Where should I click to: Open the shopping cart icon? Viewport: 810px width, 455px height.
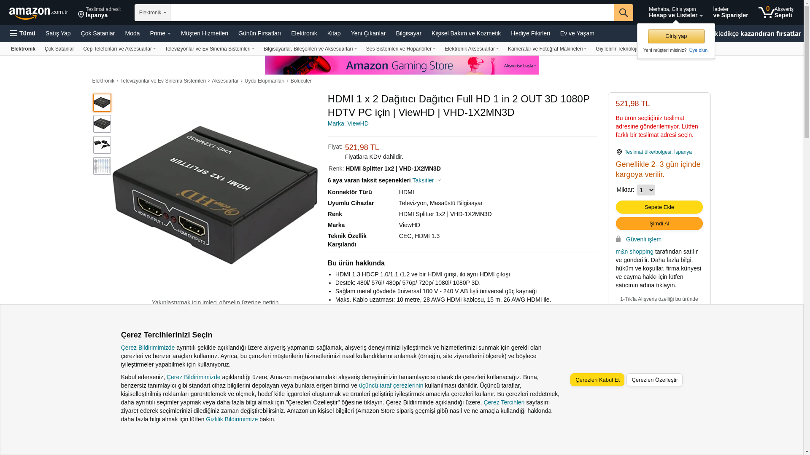tap(766, 12)
